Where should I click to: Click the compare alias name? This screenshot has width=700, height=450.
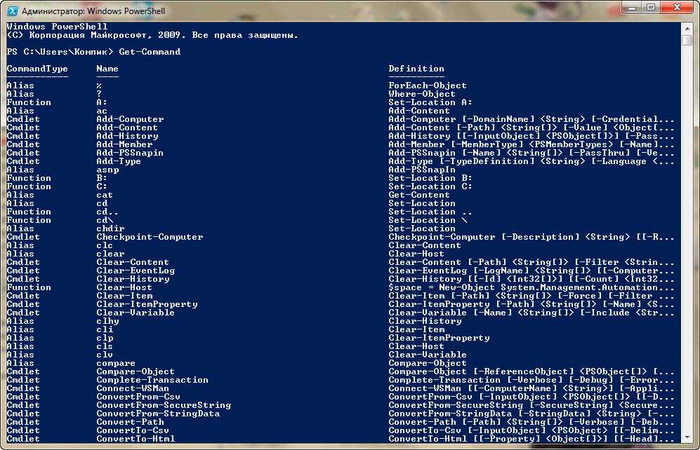click(x=116, y=363)
